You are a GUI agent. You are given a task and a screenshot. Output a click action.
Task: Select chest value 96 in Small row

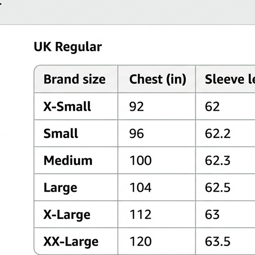coord(136,133)
